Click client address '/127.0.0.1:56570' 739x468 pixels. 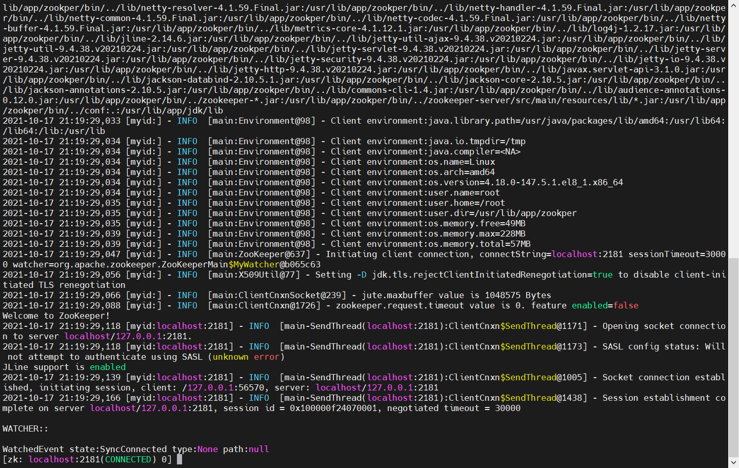(x=223, y=387)
